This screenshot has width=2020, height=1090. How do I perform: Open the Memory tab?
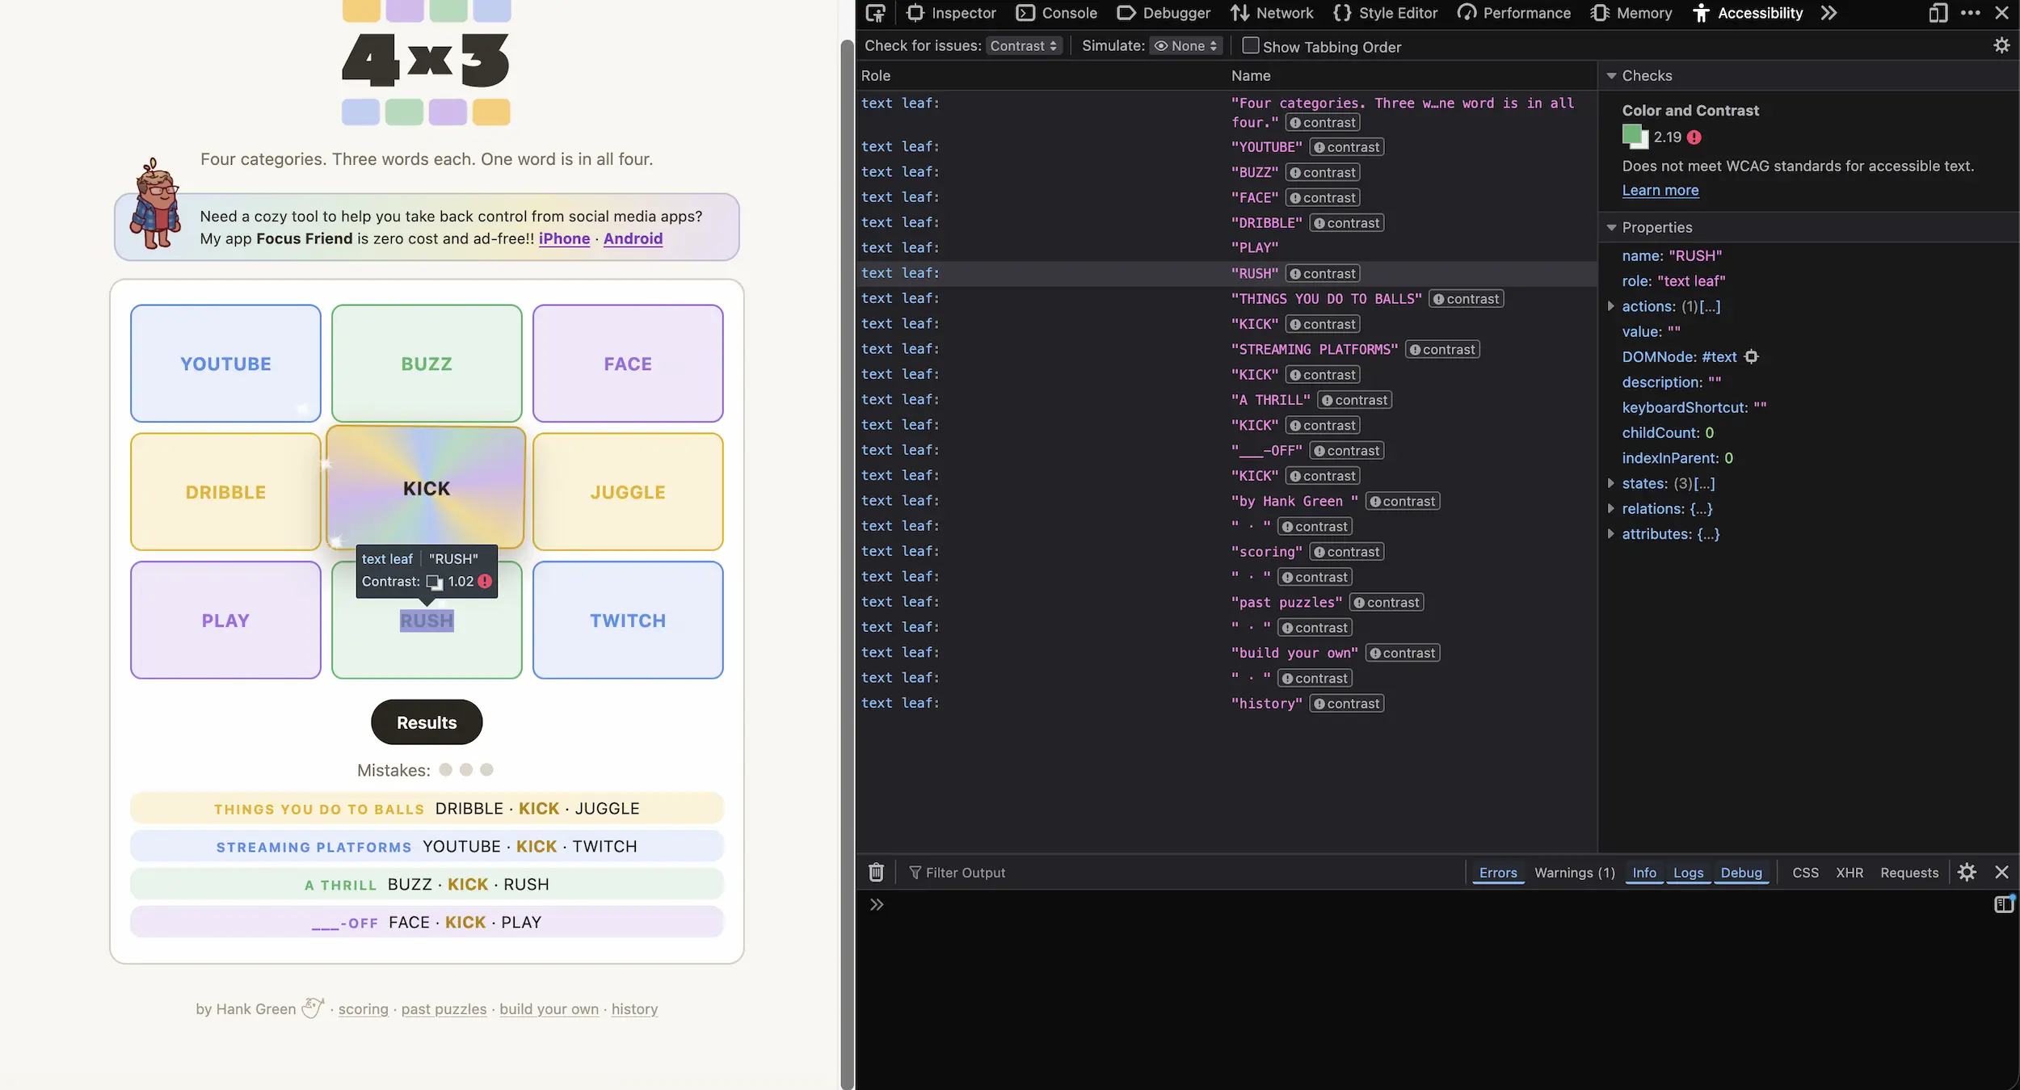pyautogui.click(x=1631, y=13)
